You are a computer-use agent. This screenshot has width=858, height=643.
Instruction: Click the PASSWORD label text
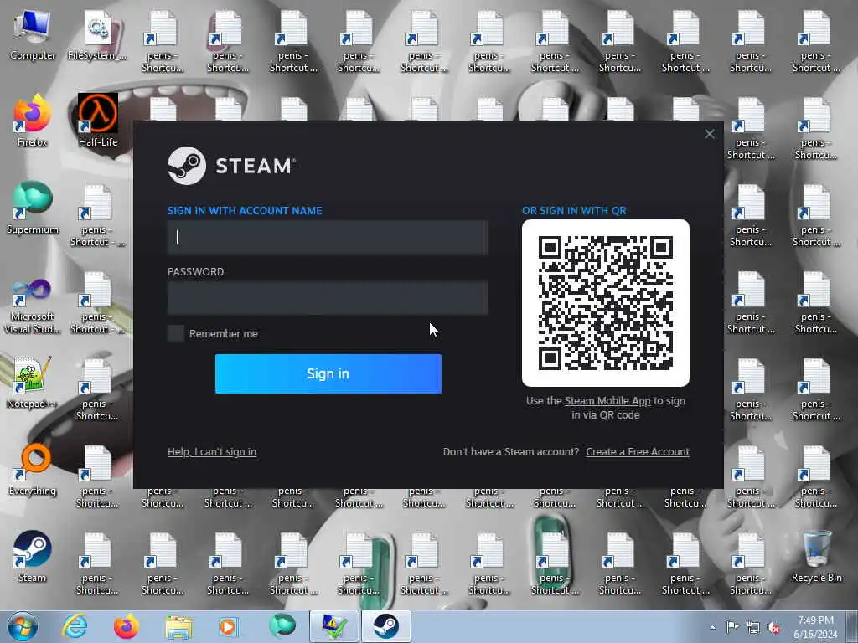coord(195,272)
